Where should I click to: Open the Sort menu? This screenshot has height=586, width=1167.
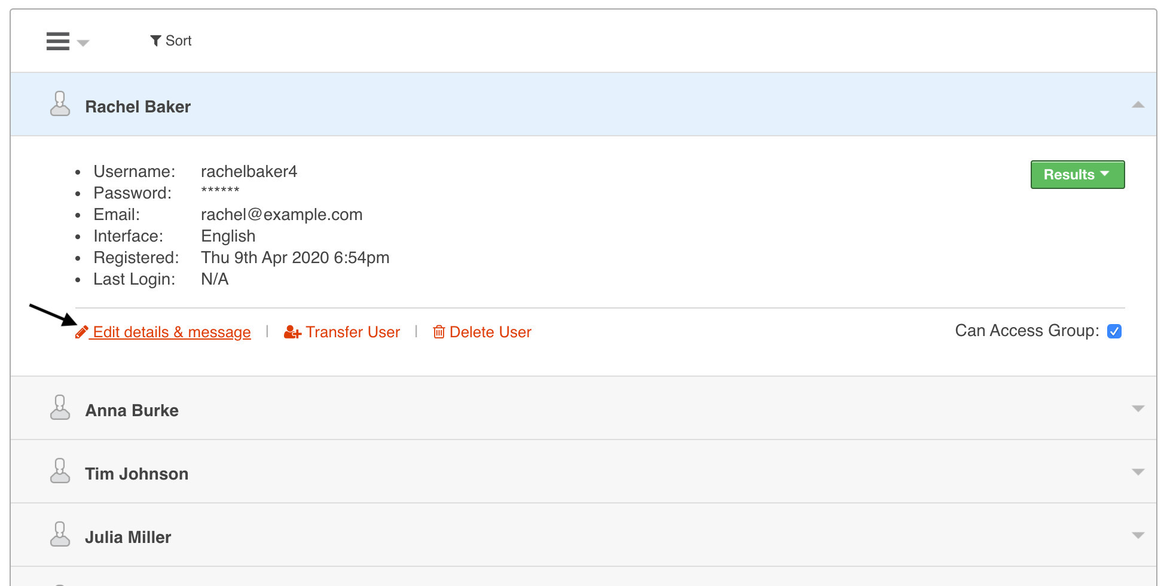tap(178, 41)
